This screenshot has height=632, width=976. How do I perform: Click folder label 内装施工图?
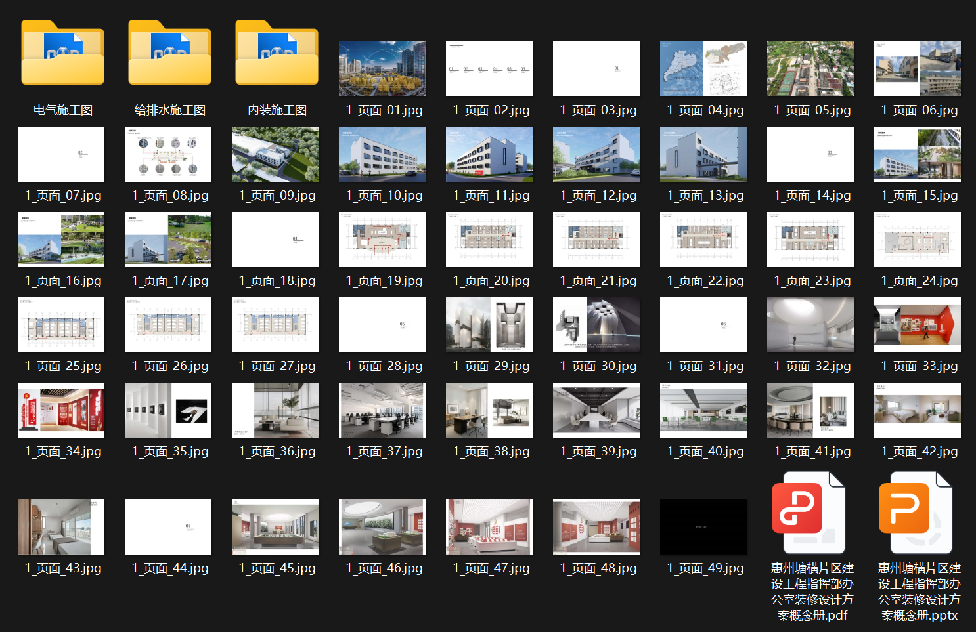(x=277, y=110)
